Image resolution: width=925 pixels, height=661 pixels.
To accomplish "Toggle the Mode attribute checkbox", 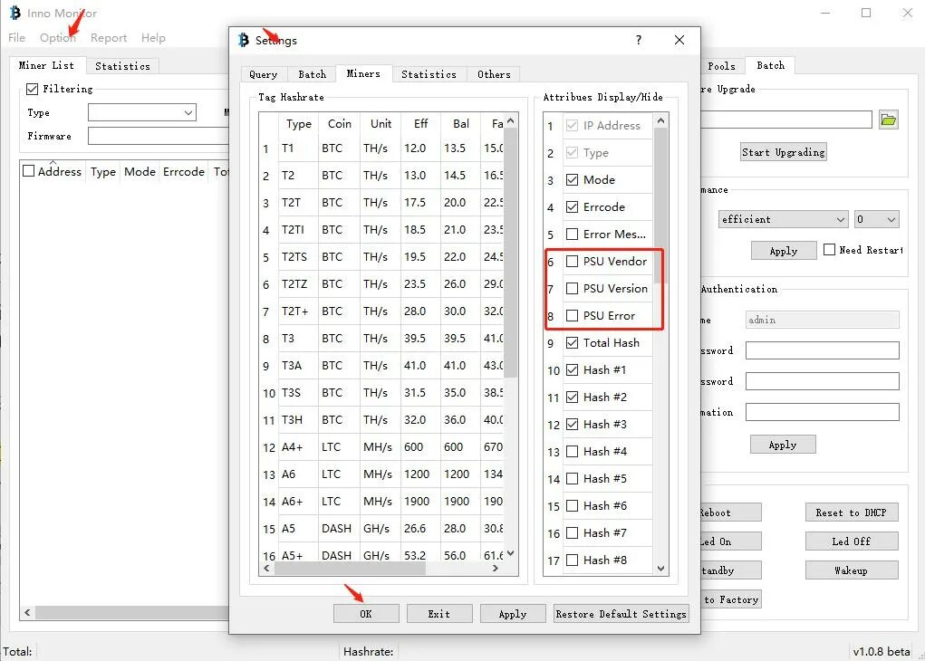I will pos(572,180).
